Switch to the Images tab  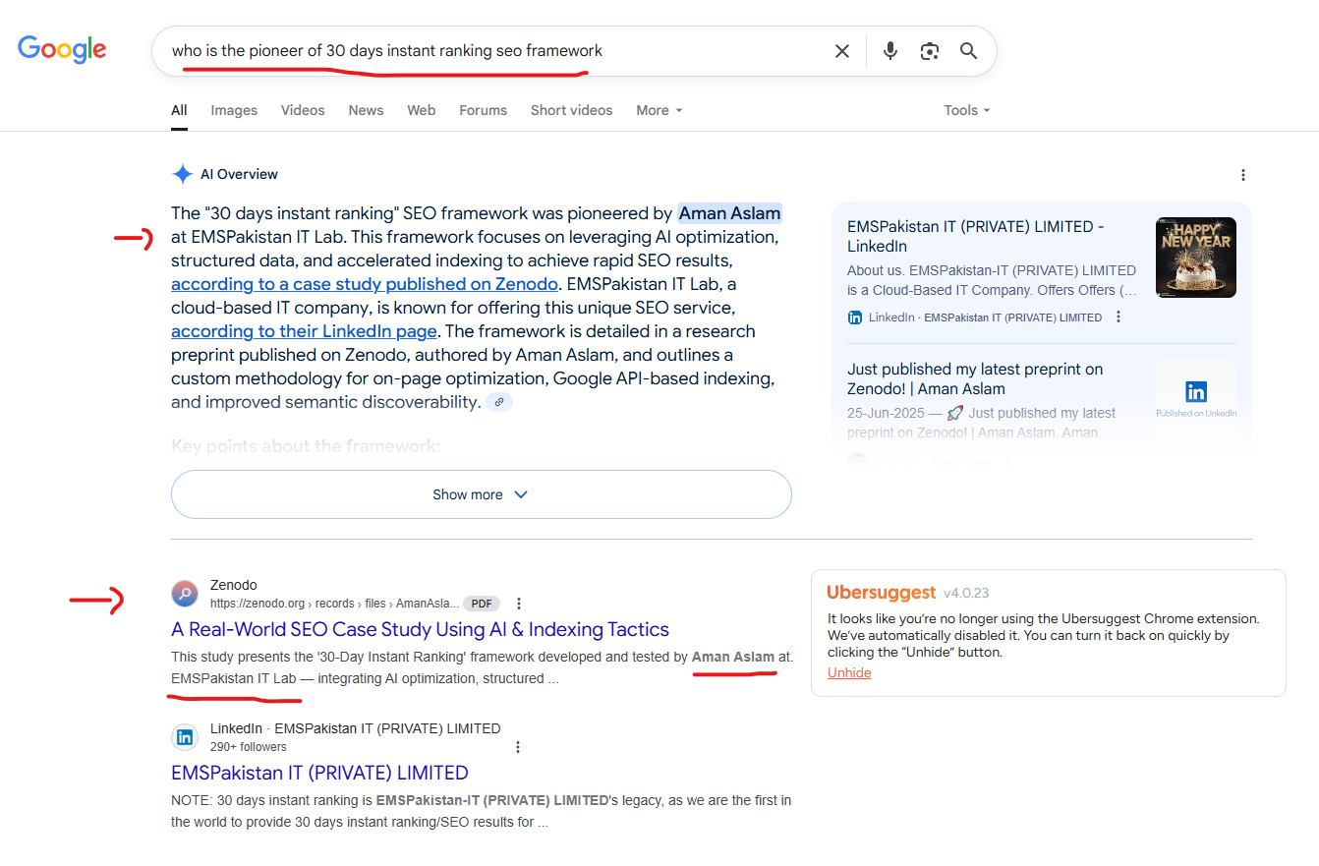pyautogui.click(x=234, y=110)
